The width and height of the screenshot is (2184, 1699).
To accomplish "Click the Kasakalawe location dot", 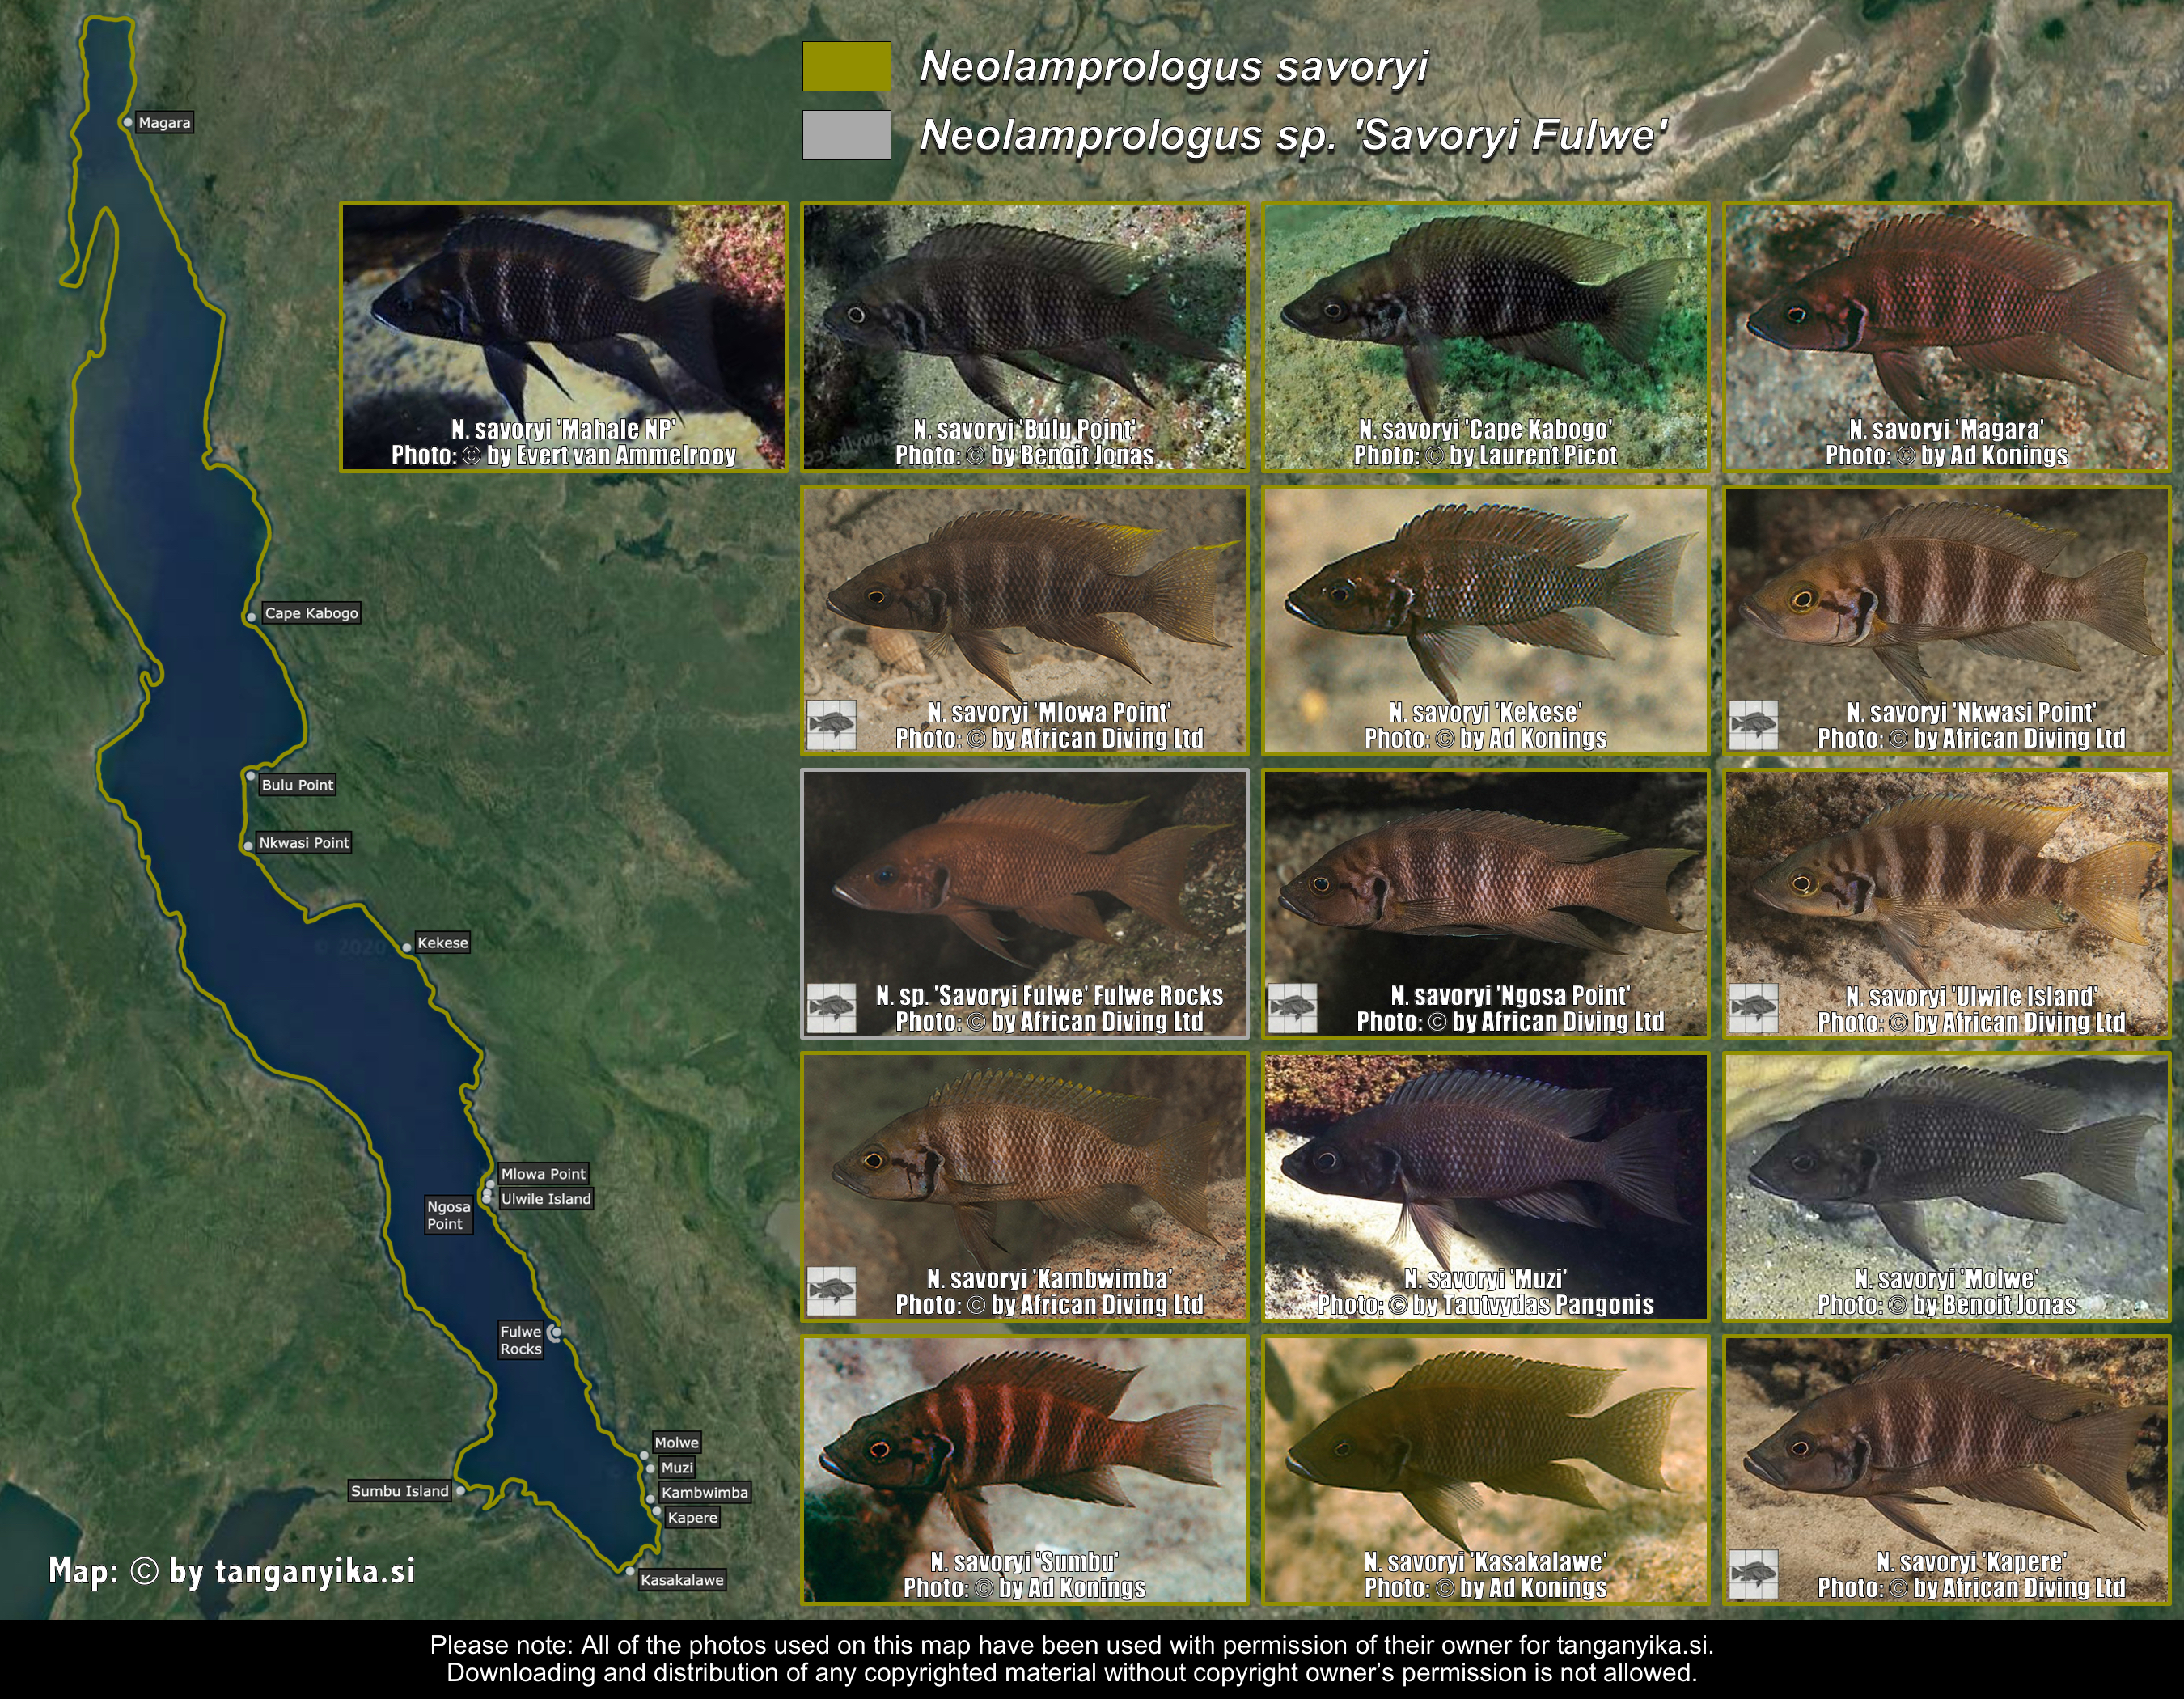I will pos(630,1571).
